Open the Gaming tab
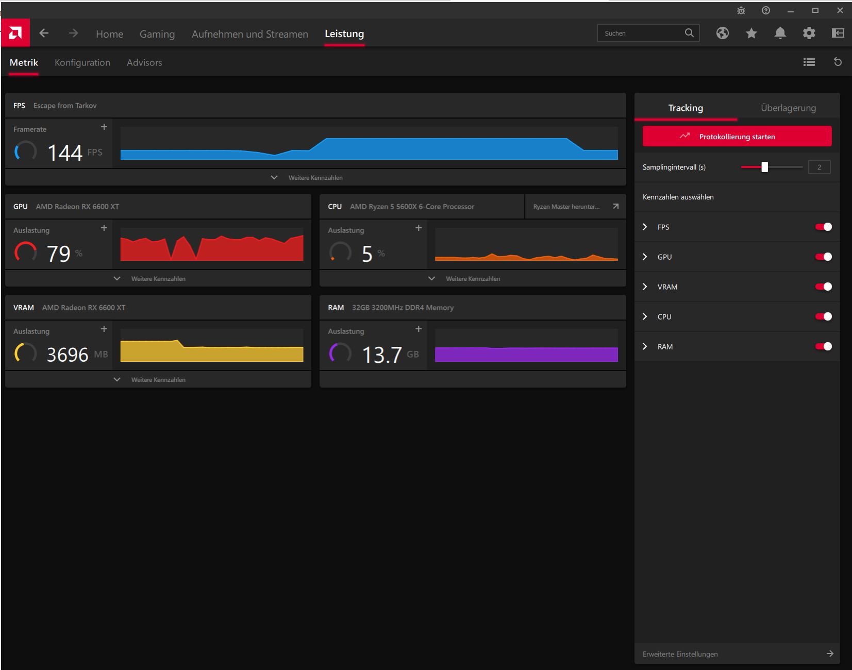The height and width of the screenshot is (670, 852). [157, 34]
